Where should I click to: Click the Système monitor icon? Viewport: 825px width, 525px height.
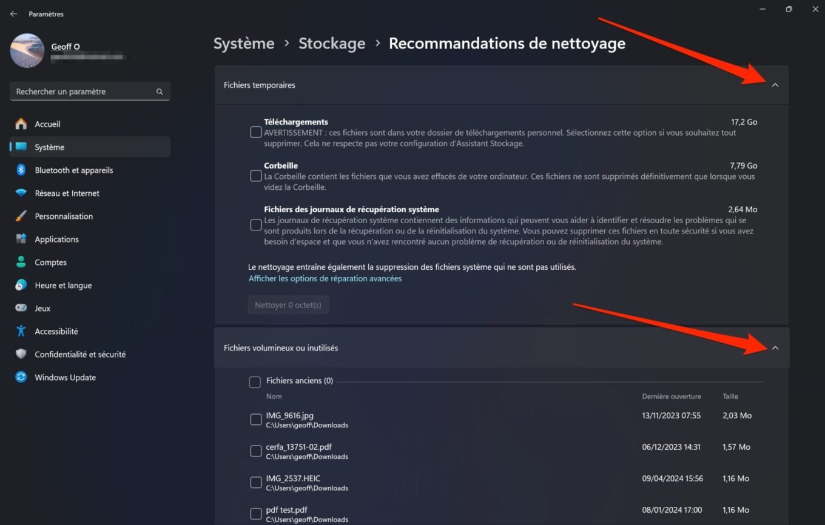coord(21,147)
